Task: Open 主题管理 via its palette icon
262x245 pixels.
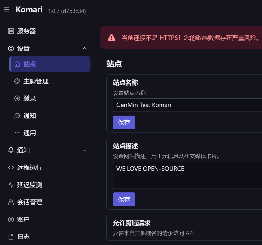Action: [x=17, y=81]
